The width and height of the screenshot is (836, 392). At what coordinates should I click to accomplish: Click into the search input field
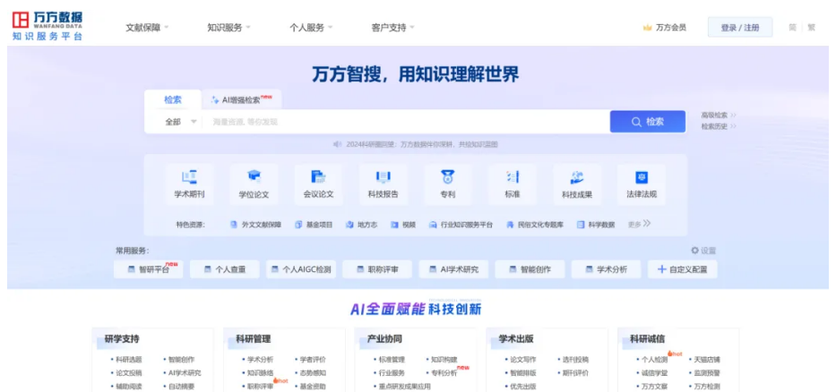403,122
